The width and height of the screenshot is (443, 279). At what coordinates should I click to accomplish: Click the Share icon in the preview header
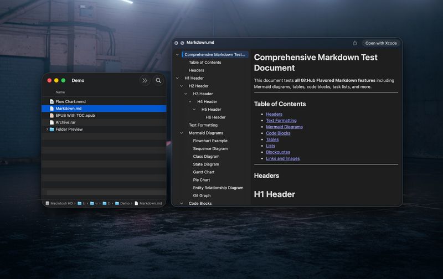pyautogui.click(x=355, y=43)
